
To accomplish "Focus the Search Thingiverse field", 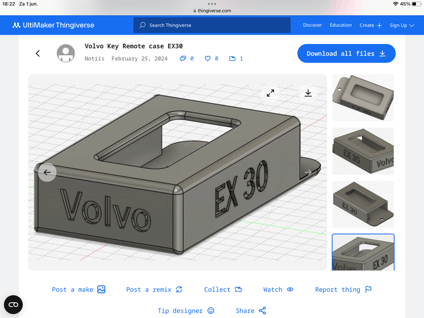I will tap(211, 25).
